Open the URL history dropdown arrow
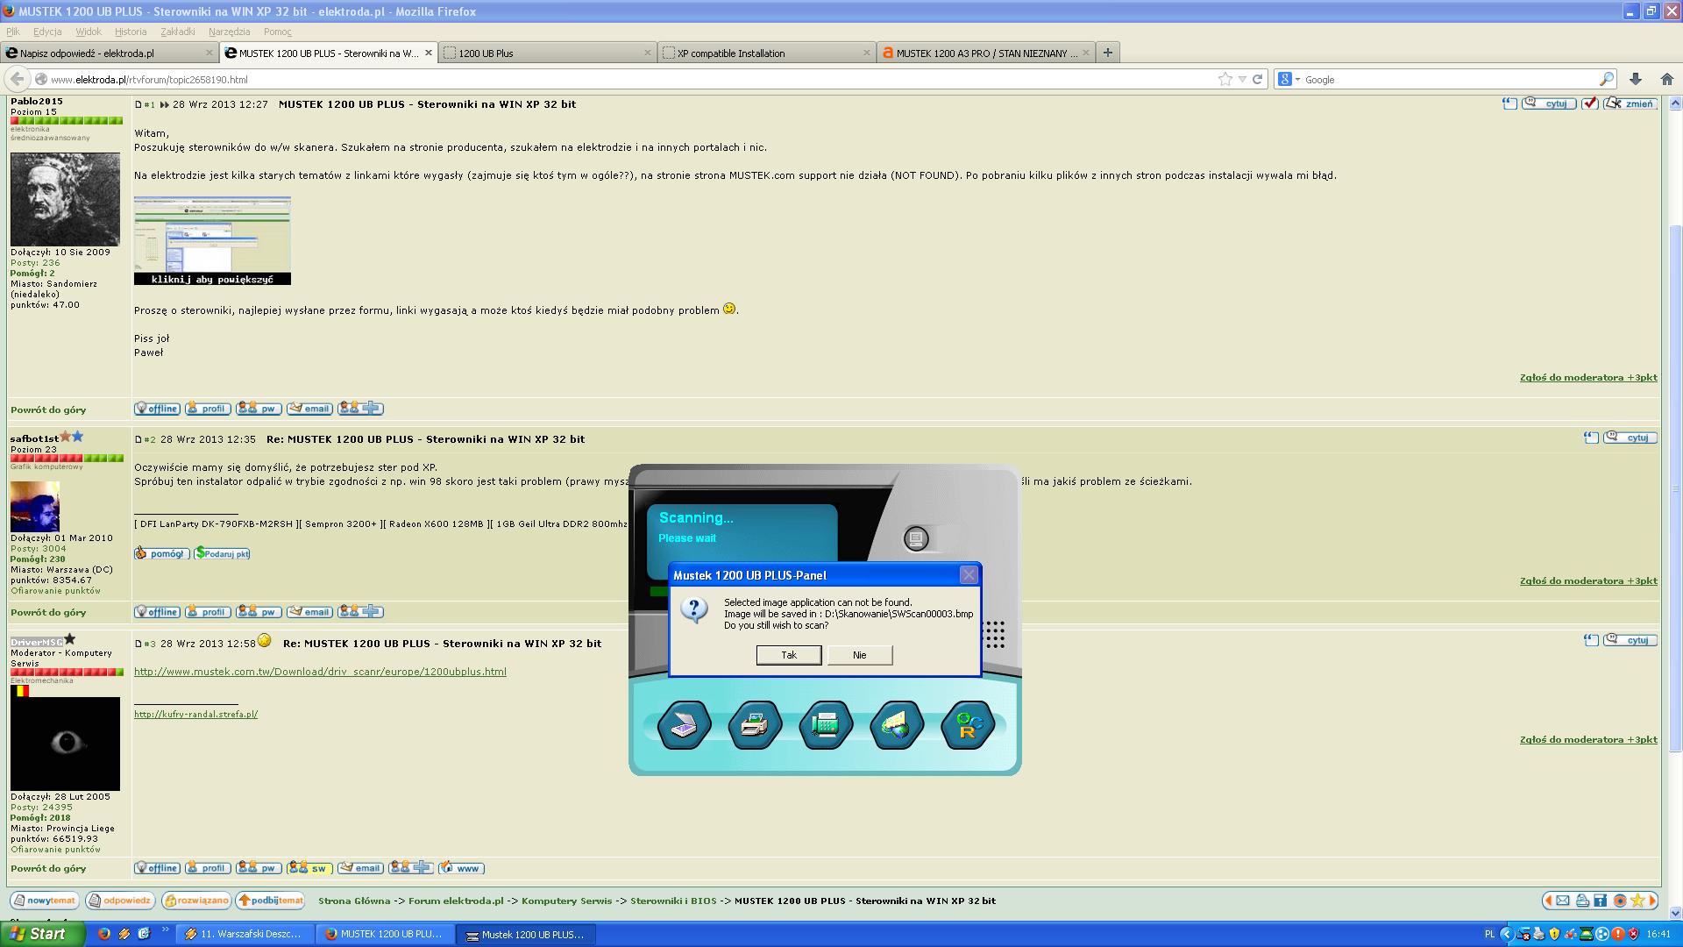Image resolution: width=1683 pixels, height=947 pixels. tap(1242, 79)
